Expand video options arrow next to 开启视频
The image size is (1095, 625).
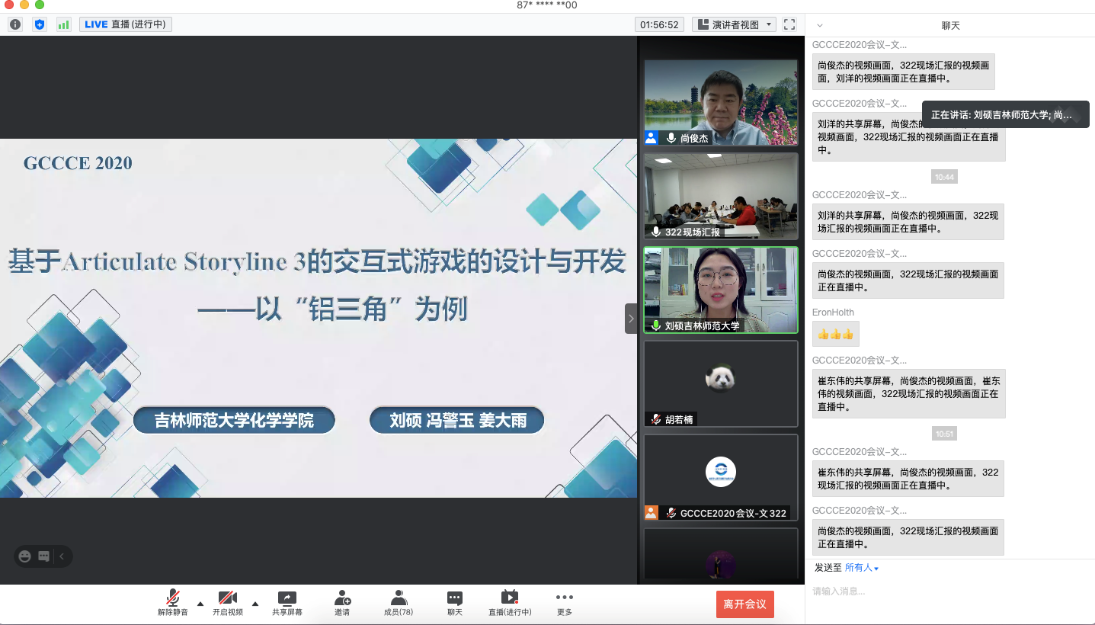[255, 604]
